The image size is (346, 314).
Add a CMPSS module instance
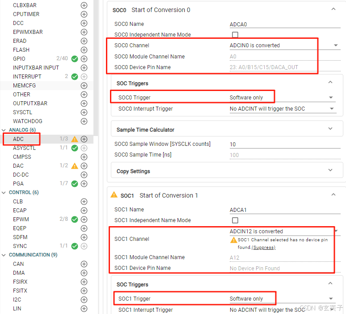(84, 157)
